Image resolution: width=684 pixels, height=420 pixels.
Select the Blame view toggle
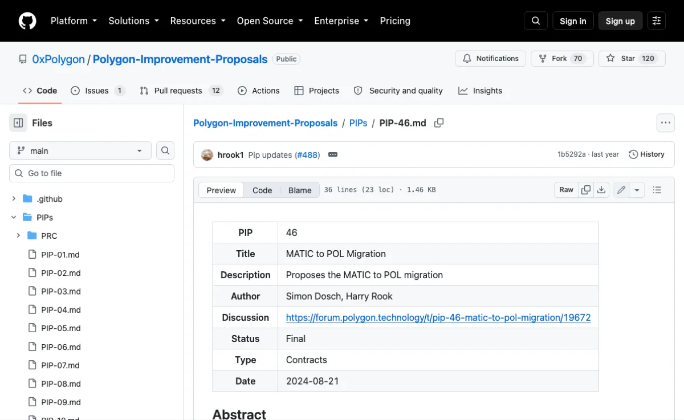pos(300,190)
